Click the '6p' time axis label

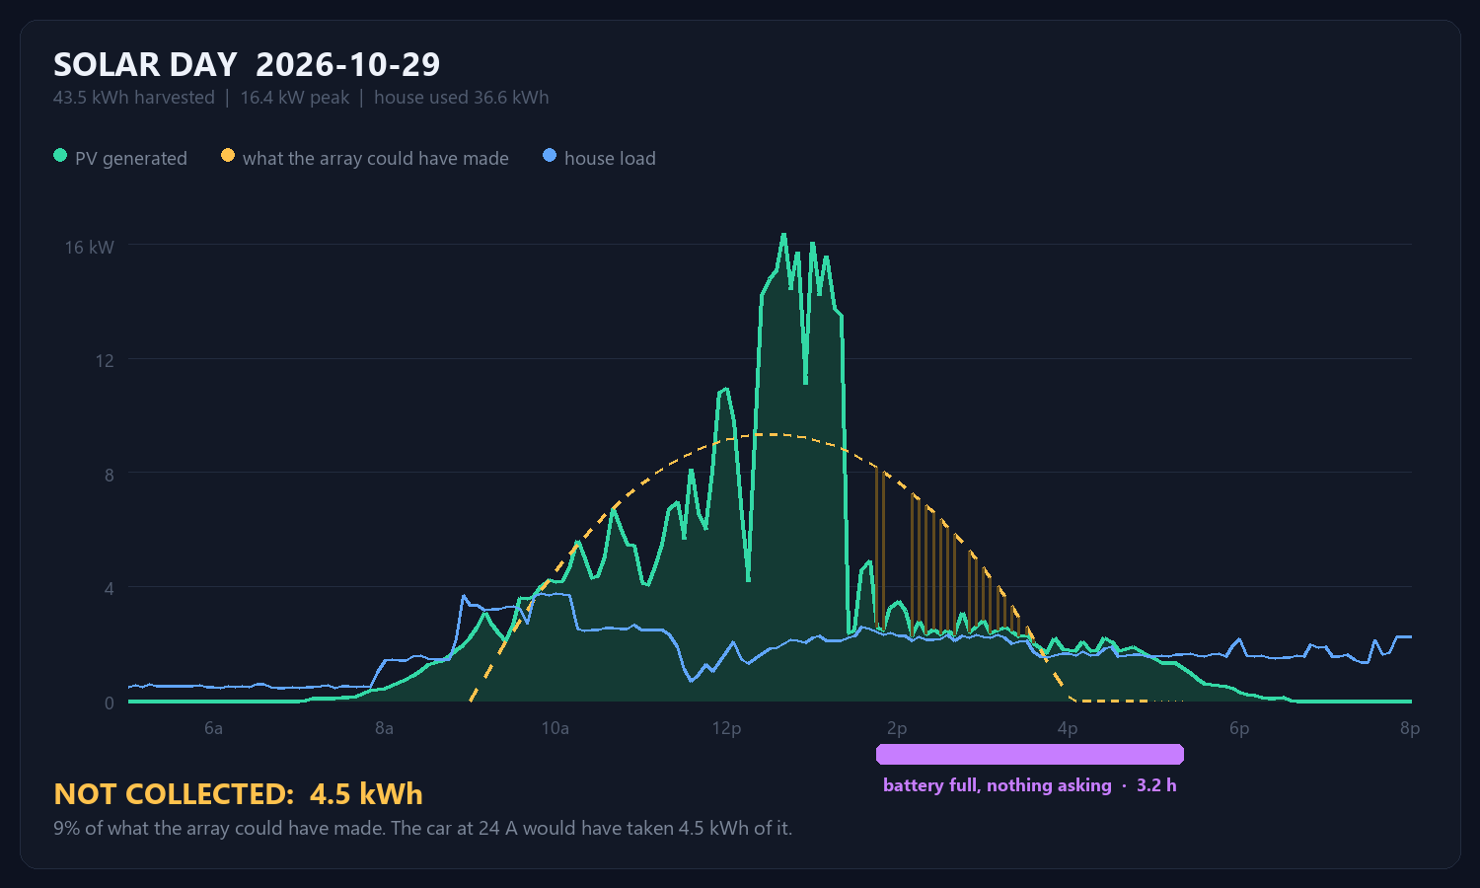(x=1239, y=728)
